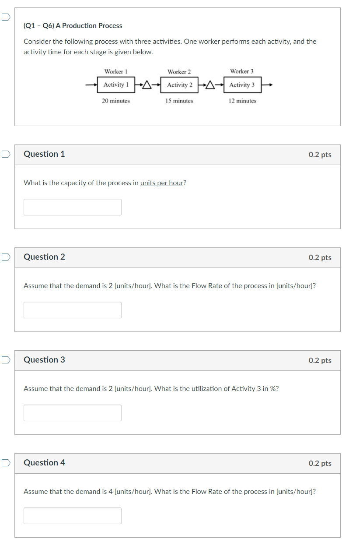Viewport: 342px width, 539px height.
Task: Click the Activity 3 box in the diagram
Action: coord(242,85)
